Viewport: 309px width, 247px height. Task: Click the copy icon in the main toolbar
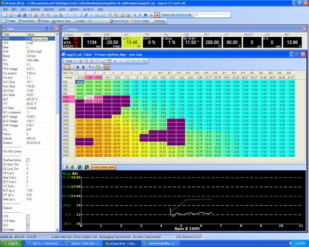(x=55, y=15)
